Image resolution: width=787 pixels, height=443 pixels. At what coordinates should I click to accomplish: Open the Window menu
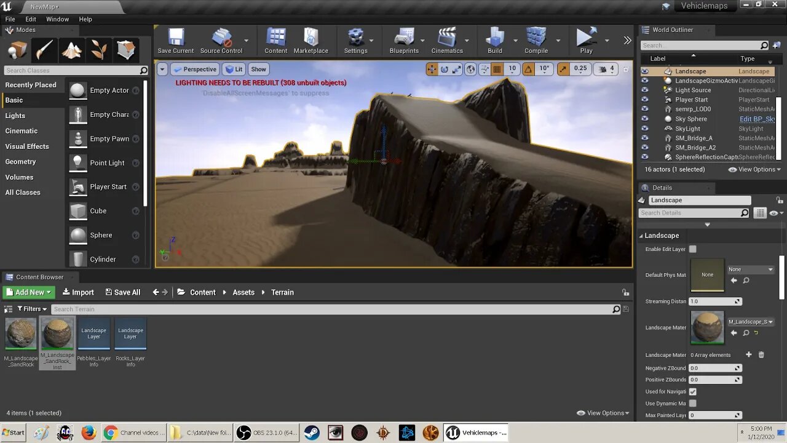57,19
